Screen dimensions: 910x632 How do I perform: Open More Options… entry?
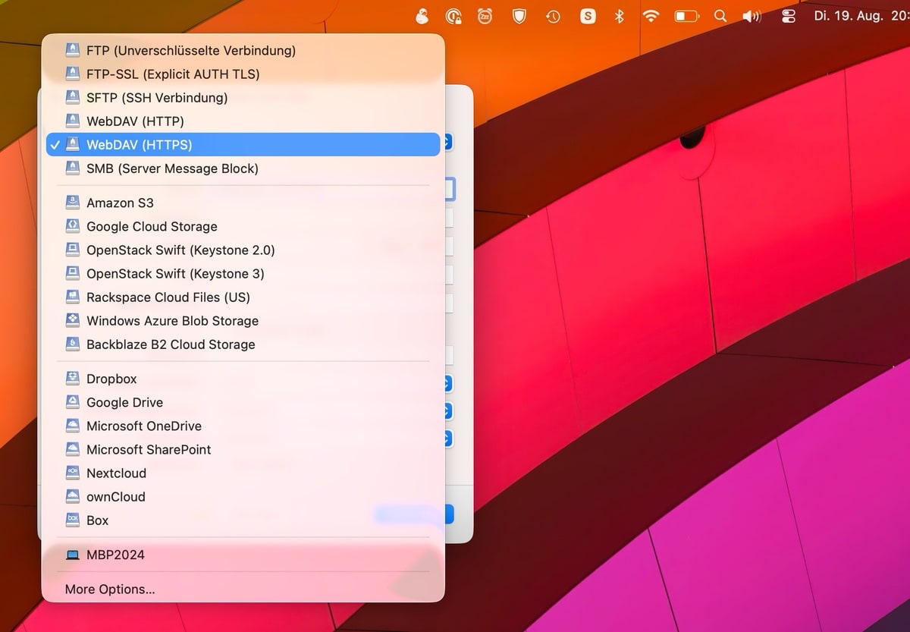point(110,589)
